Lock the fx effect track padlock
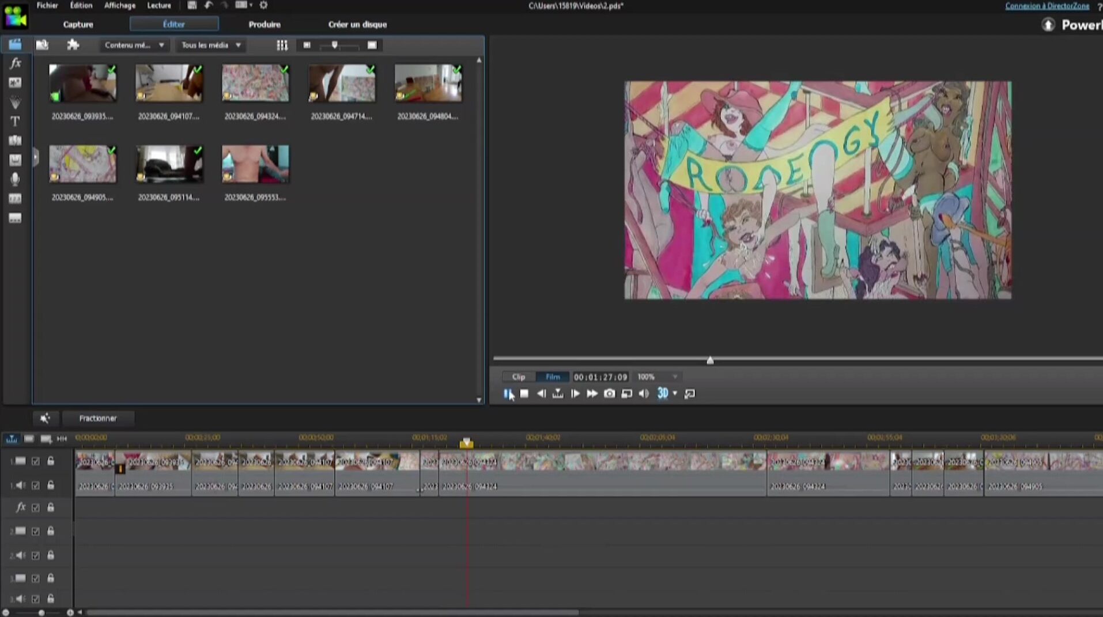The width and height of the screenshot is (1103, 617). tap(51, 508)
